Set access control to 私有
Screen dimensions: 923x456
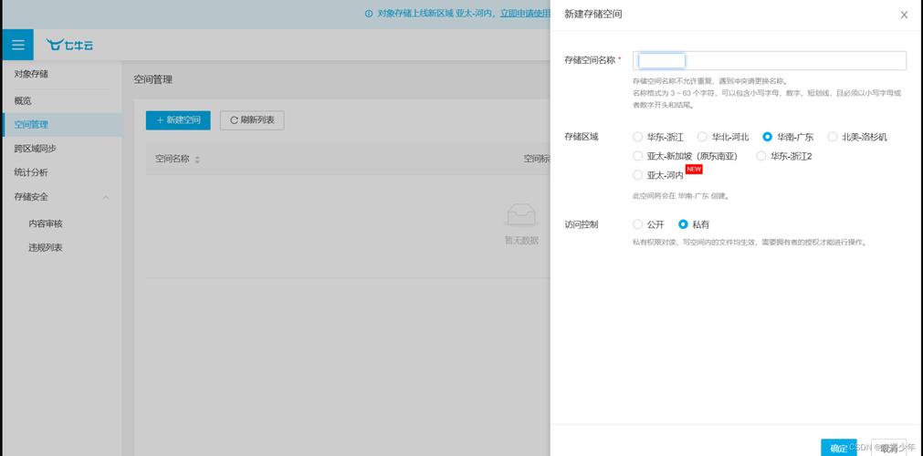coord(684,224)
